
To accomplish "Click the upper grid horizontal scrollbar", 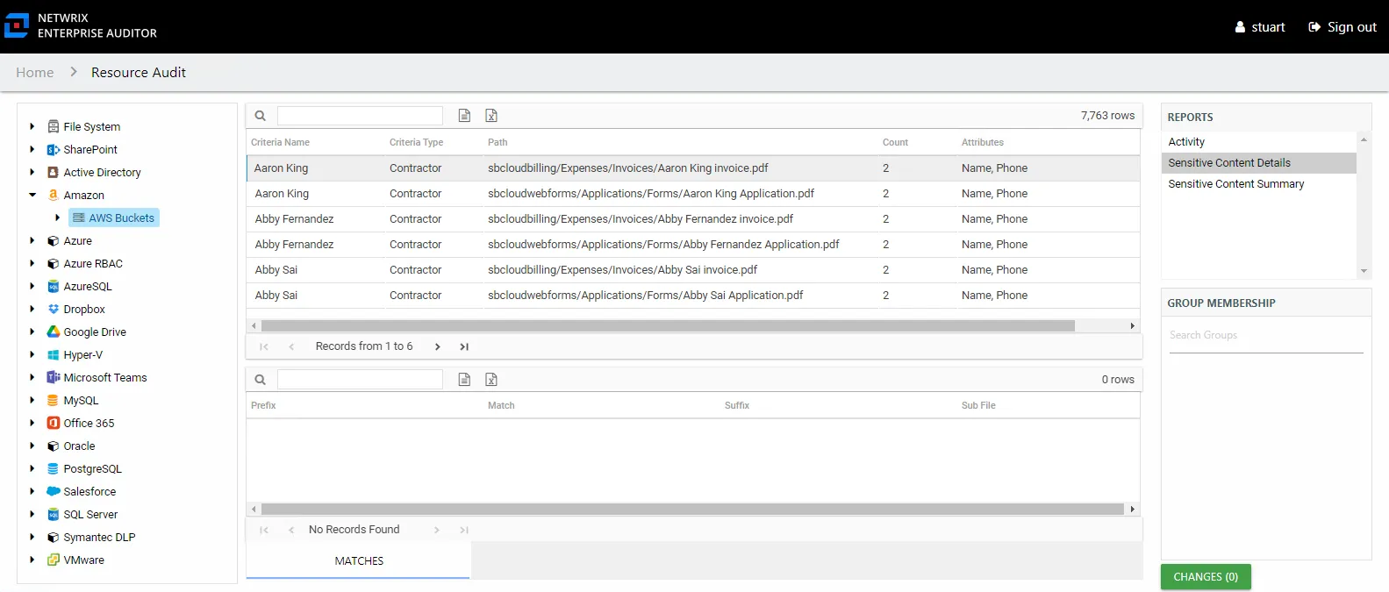I will coord(668,325).
